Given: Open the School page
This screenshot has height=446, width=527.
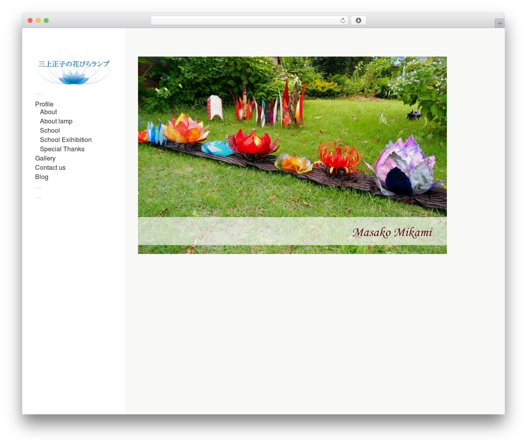Looking at the screenshot, I should tap(50, 130).
